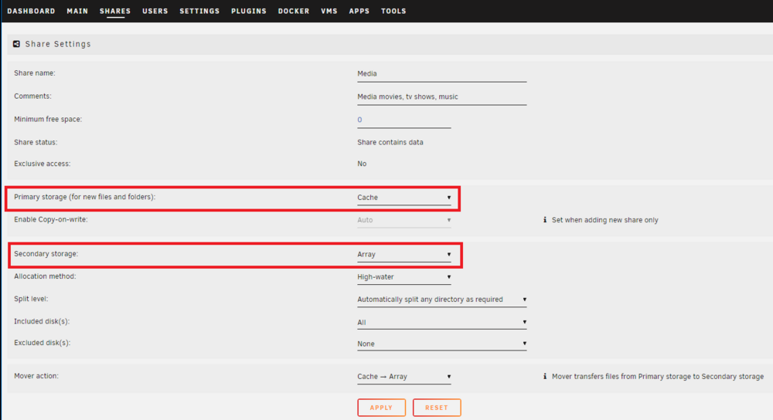Click the 'Primary storage (for new files and folders):' label
The image size is (773, 420).
tap(85, 197)
